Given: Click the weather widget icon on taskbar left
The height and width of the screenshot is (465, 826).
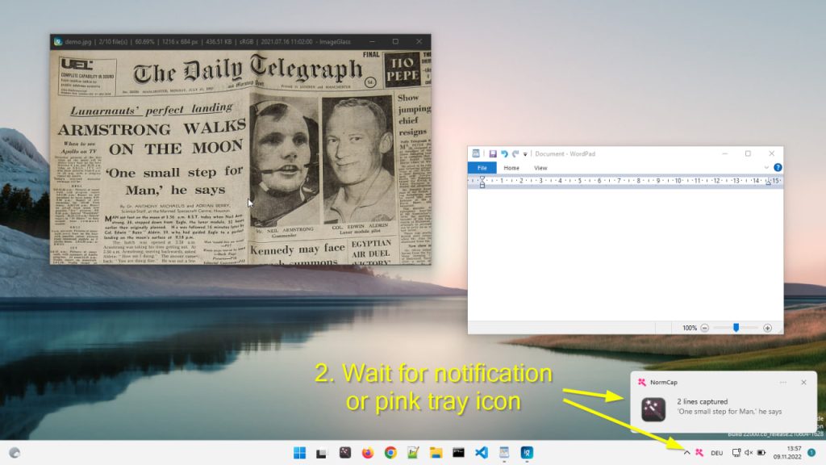Looking at the screenshot, I should [15, 452].
